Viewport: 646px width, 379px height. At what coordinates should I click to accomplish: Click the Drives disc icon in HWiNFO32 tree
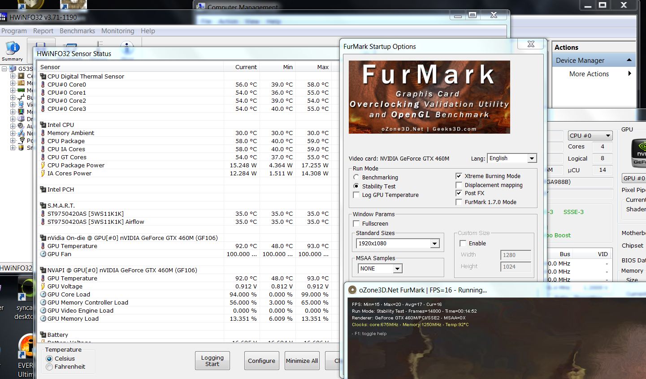pos(21,119)
